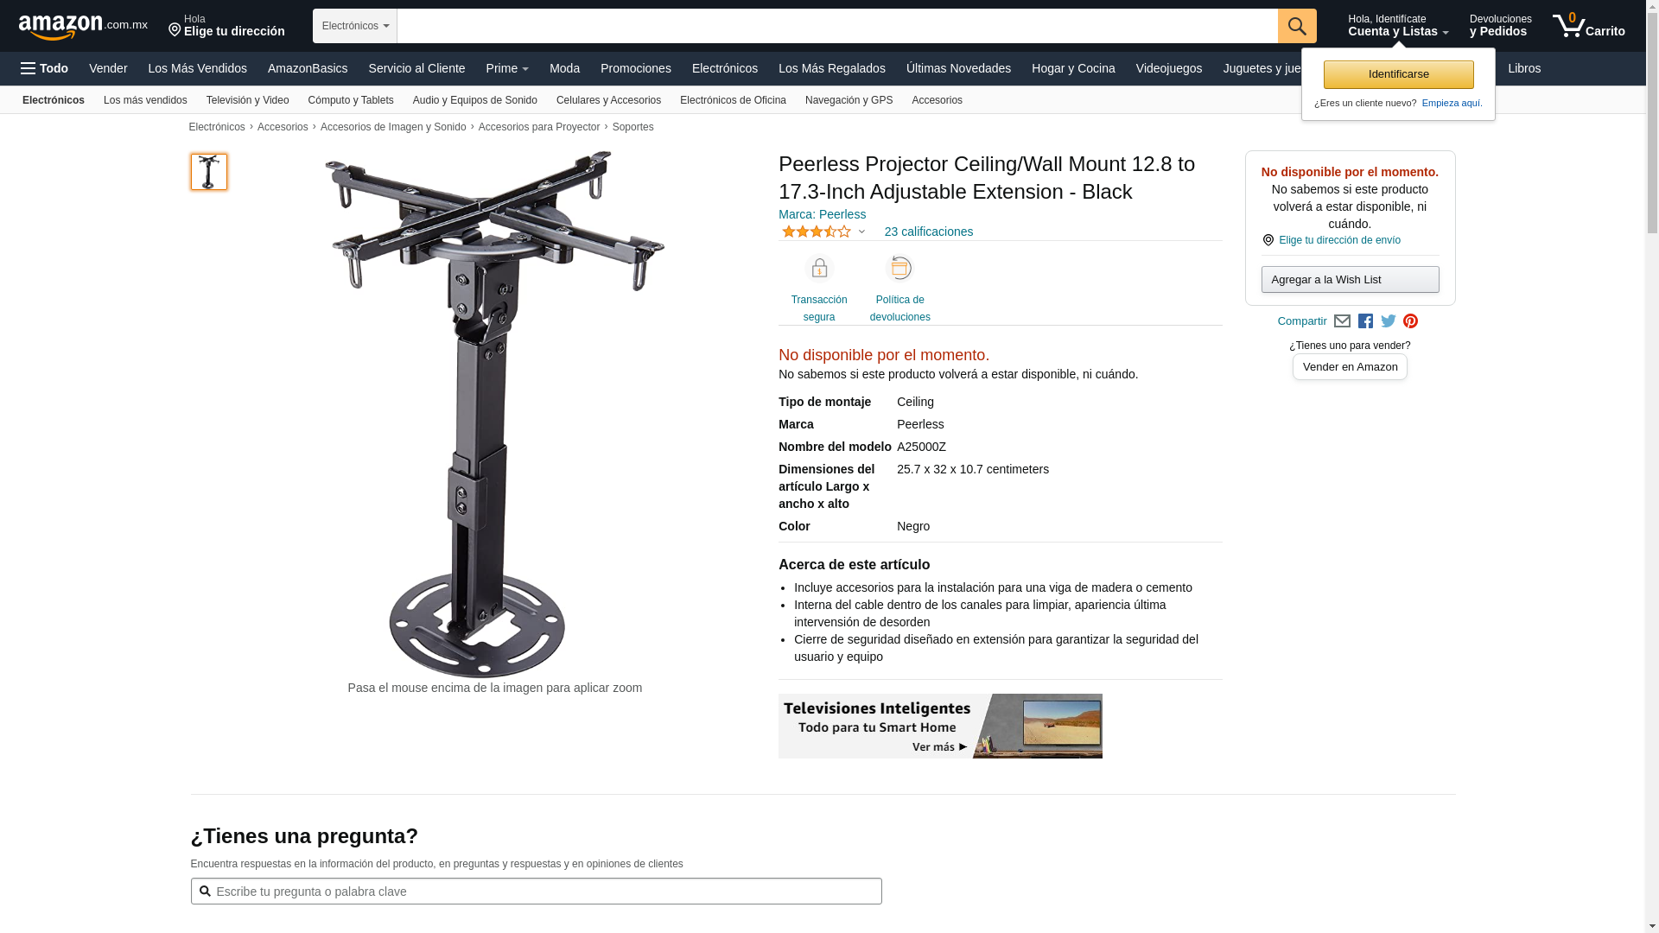Open the shopping cart icon
Image resolution: width=1659 pixels, height=933 pixels.
click(x=1588, y=26)
